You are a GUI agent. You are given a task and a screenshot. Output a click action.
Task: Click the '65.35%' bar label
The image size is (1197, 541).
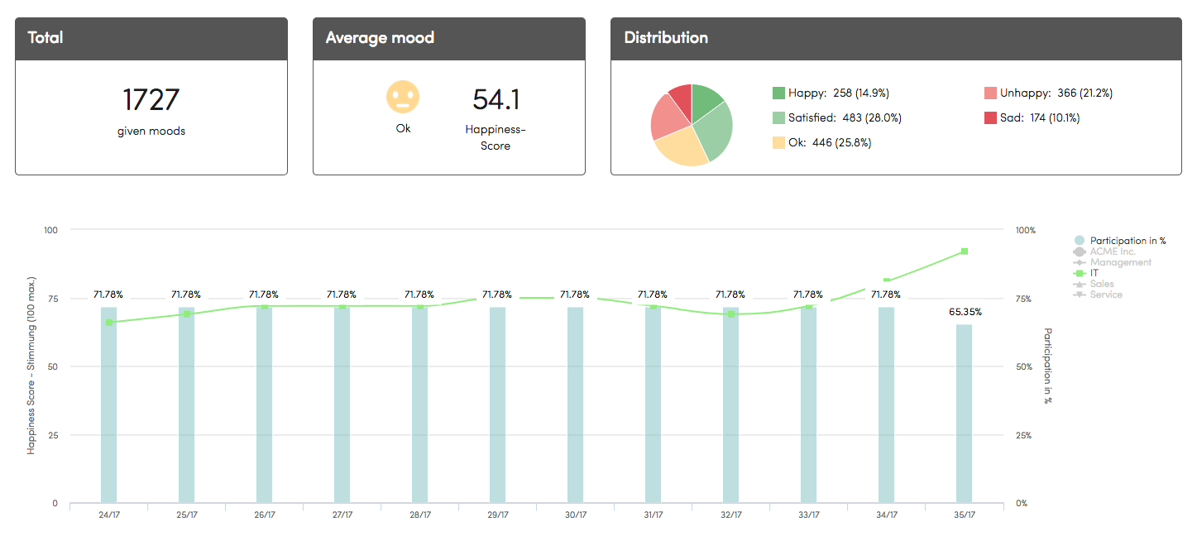pyautogui.click(x=965, y=312)
